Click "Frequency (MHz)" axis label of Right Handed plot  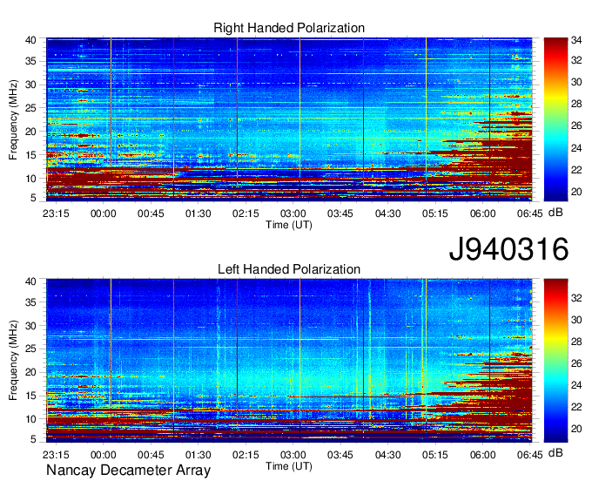click(13, 119)
